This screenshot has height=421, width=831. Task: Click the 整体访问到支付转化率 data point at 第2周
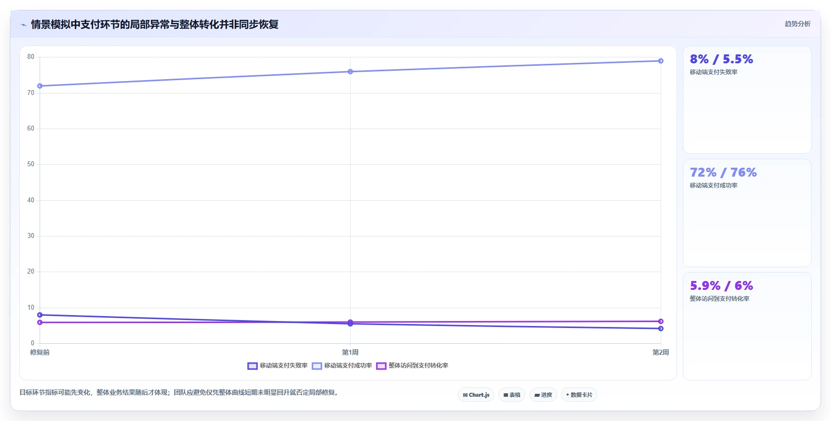[x=661, y=322]
